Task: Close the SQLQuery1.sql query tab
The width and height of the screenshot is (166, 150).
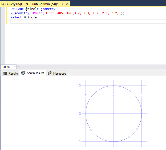Action: (x=67, y=4)
